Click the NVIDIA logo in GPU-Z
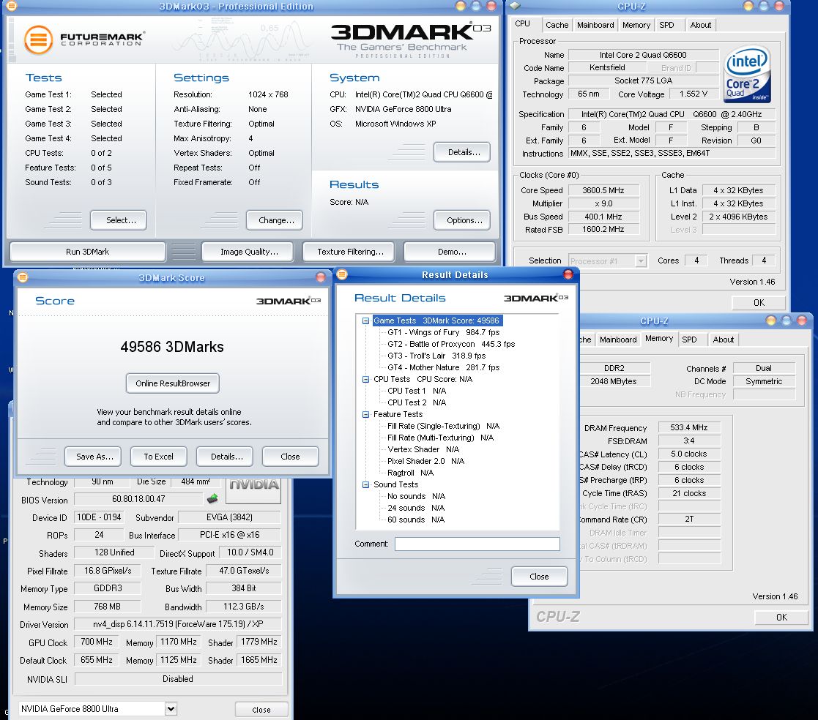The width and height of the screenshot is (818, 720). [x=253, y=490]
